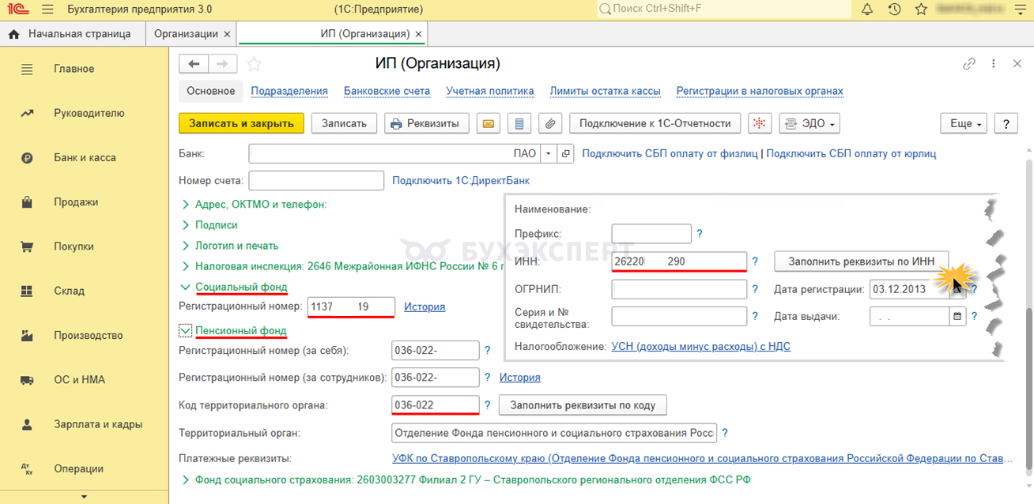The height and width of the screenshot is (504, 1034).
Task: Open the history clock icon
Action: (894, 9)
